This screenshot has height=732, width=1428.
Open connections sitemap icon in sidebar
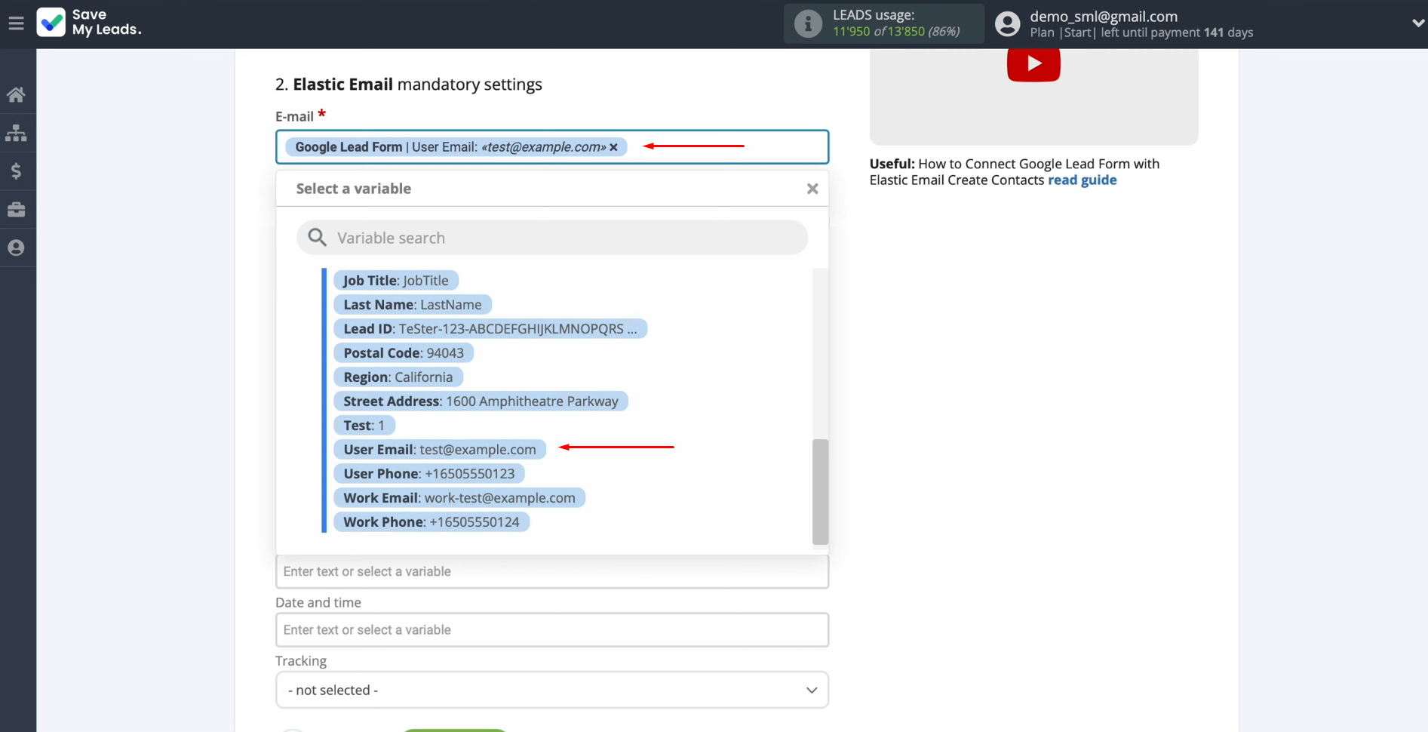point(16,133)
